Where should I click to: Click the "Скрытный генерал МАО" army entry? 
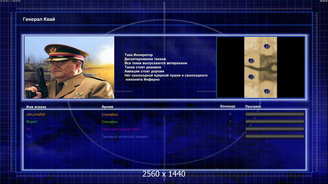[121, 129]
